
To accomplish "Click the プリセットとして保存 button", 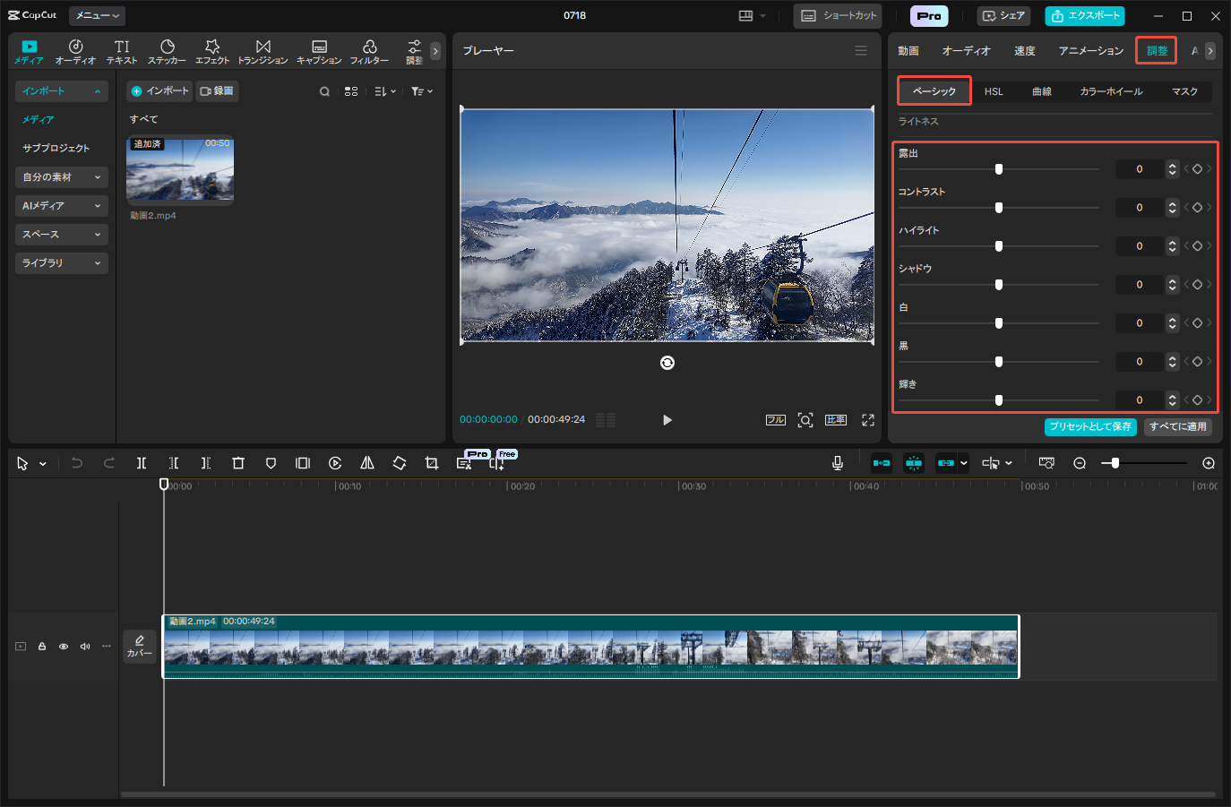I will (1090, 426).
